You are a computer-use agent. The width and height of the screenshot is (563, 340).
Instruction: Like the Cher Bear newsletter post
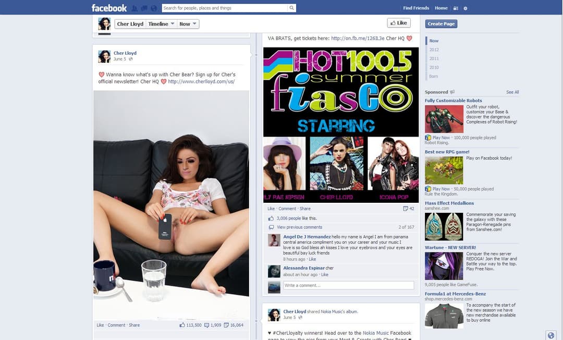[x=100, y=325]
